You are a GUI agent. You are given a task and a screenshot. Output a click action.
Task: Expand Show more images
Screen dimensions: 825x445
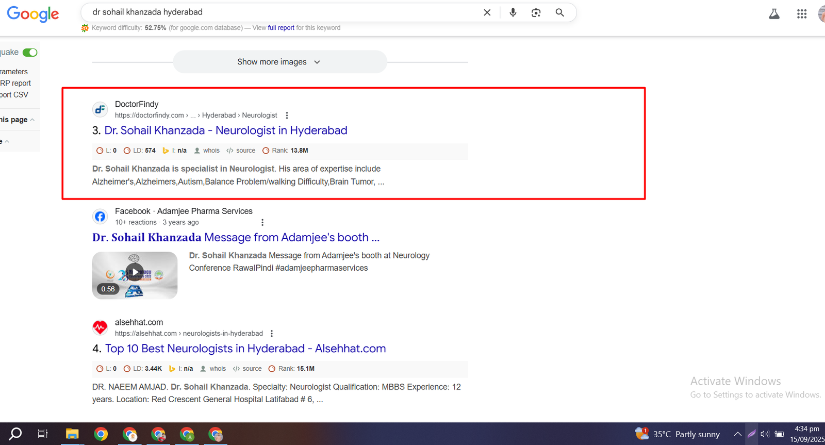pyautogui.click(x=279, y=62)
